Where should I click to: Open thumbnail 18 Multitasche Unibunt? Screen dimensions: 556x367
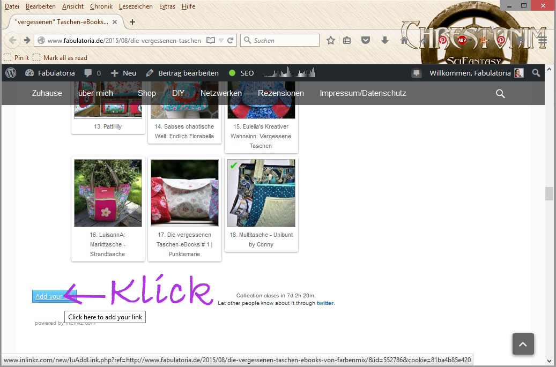click(x=261, y=193)
